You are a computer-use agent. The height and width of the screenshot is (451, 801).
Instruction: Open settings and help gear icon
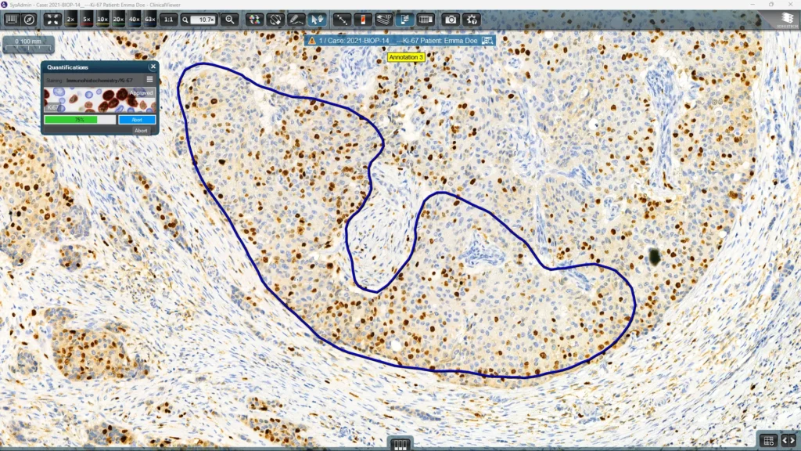pos(472,20)
